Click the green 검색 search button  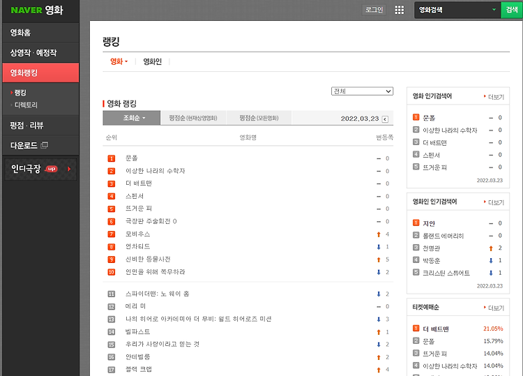pos(512,10)
